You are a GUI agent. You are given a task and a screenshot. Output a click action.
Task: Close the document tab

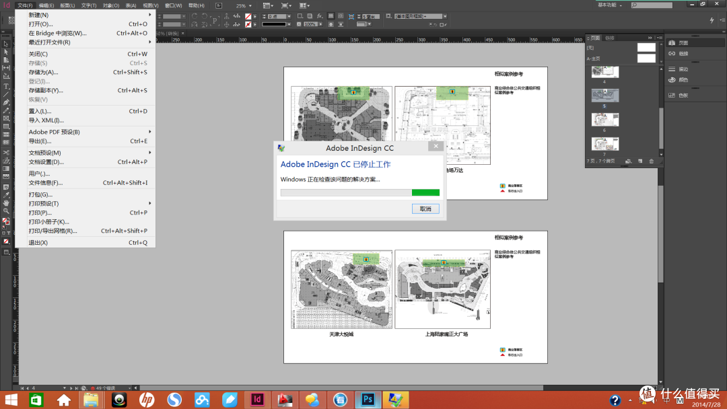(182, 34)
